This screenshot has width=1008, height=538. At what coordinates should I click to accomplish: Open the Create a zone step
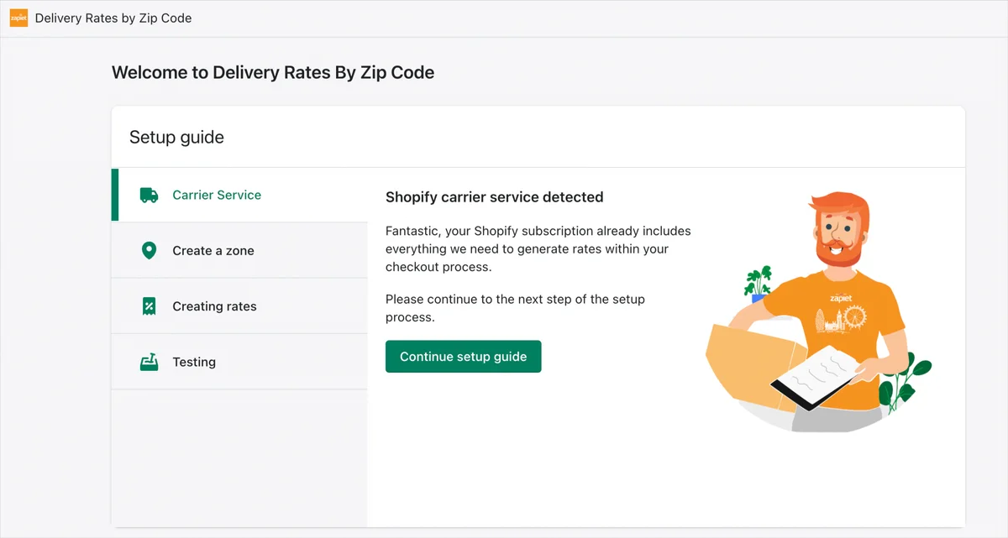click(239, 250)
